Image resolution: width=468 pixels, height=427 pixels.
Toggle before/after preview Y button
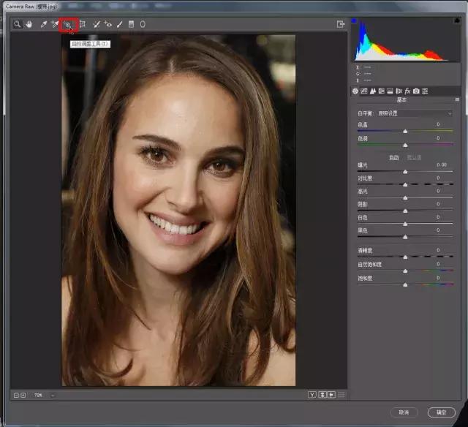click(x=312, y=395)
